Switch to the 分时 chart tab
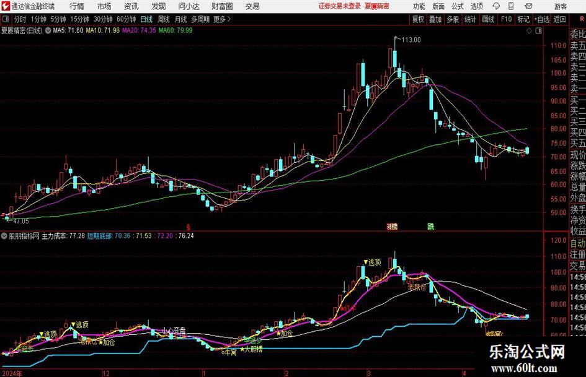 tap(20, 19)
